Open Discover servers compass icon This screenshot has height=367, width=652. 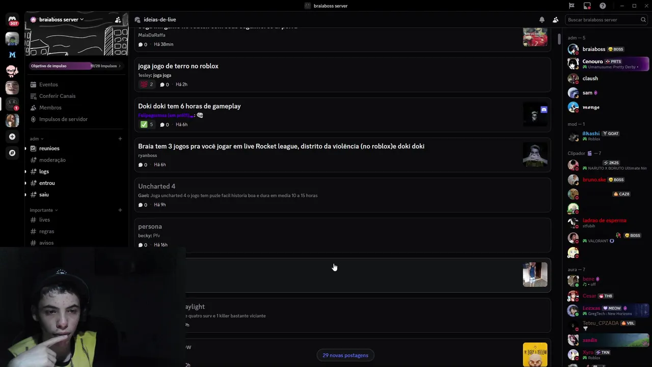pyautogui.click(x=12, y=153)
